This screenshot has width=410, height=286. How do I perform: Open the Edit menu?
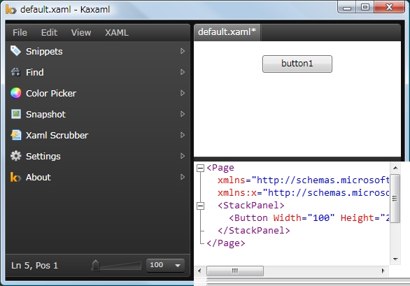click(x=49, y=33)
